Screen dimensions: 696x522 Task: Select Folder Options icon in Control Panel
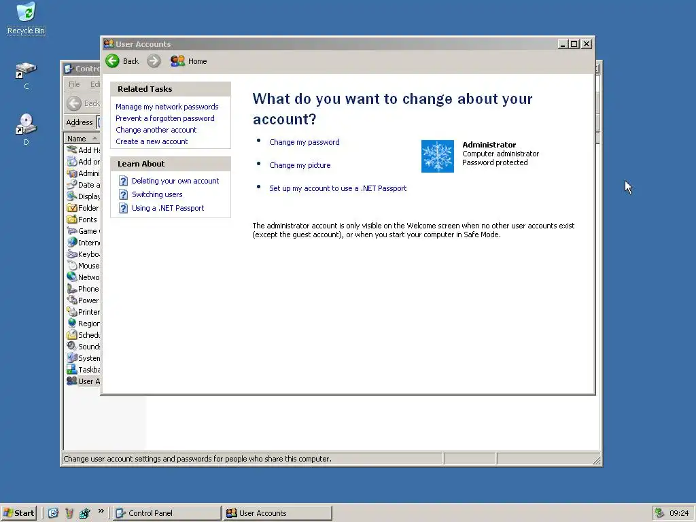(x=72, y=208)
